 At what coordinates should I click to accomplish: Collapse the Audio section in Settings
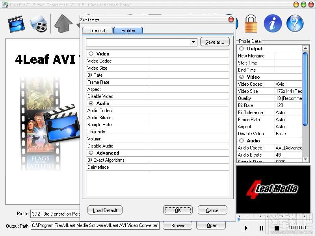(x=91, y=103)
